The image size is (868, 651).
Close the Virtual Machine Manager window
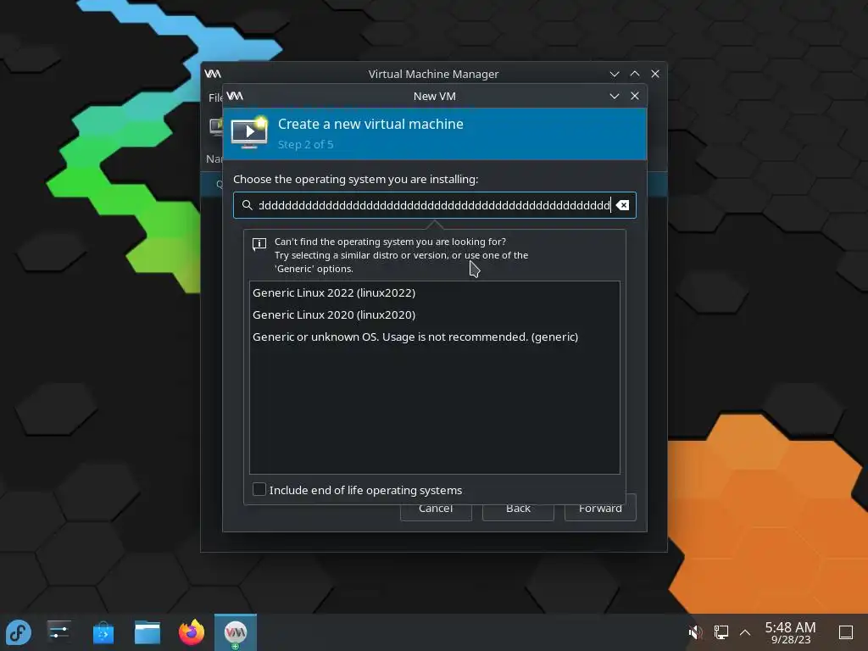coord(655,74)
